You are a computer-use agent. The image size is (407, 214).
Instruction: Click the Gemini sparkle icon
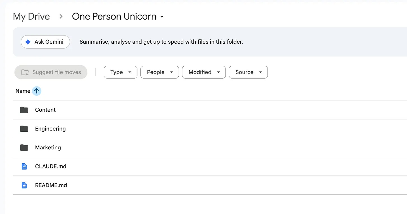click(x=28, y=42)
